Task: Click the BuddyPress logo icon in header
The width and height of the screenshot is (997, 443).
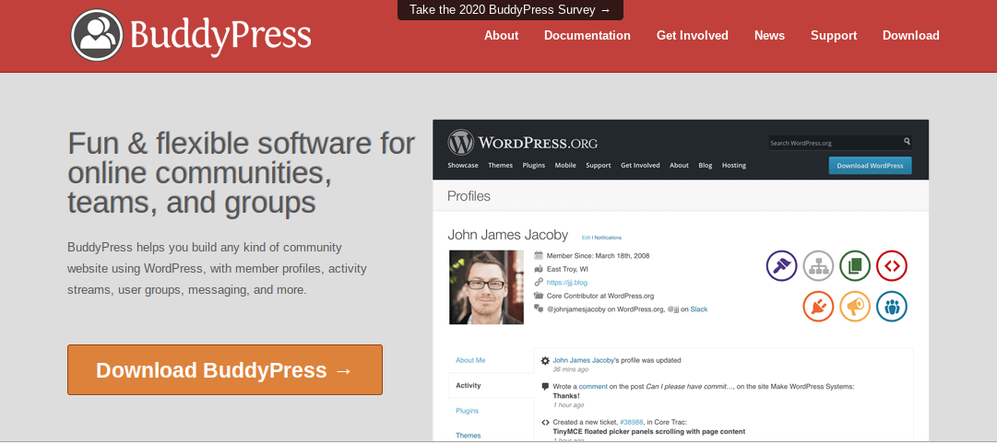Action: click(97, 35)
